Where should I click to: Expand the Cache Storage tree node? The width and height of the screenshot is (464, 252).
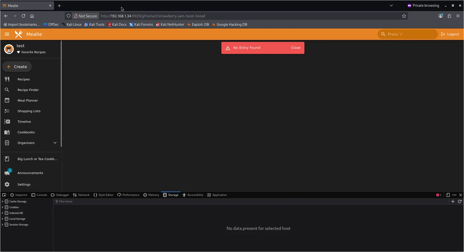point(2,201)
